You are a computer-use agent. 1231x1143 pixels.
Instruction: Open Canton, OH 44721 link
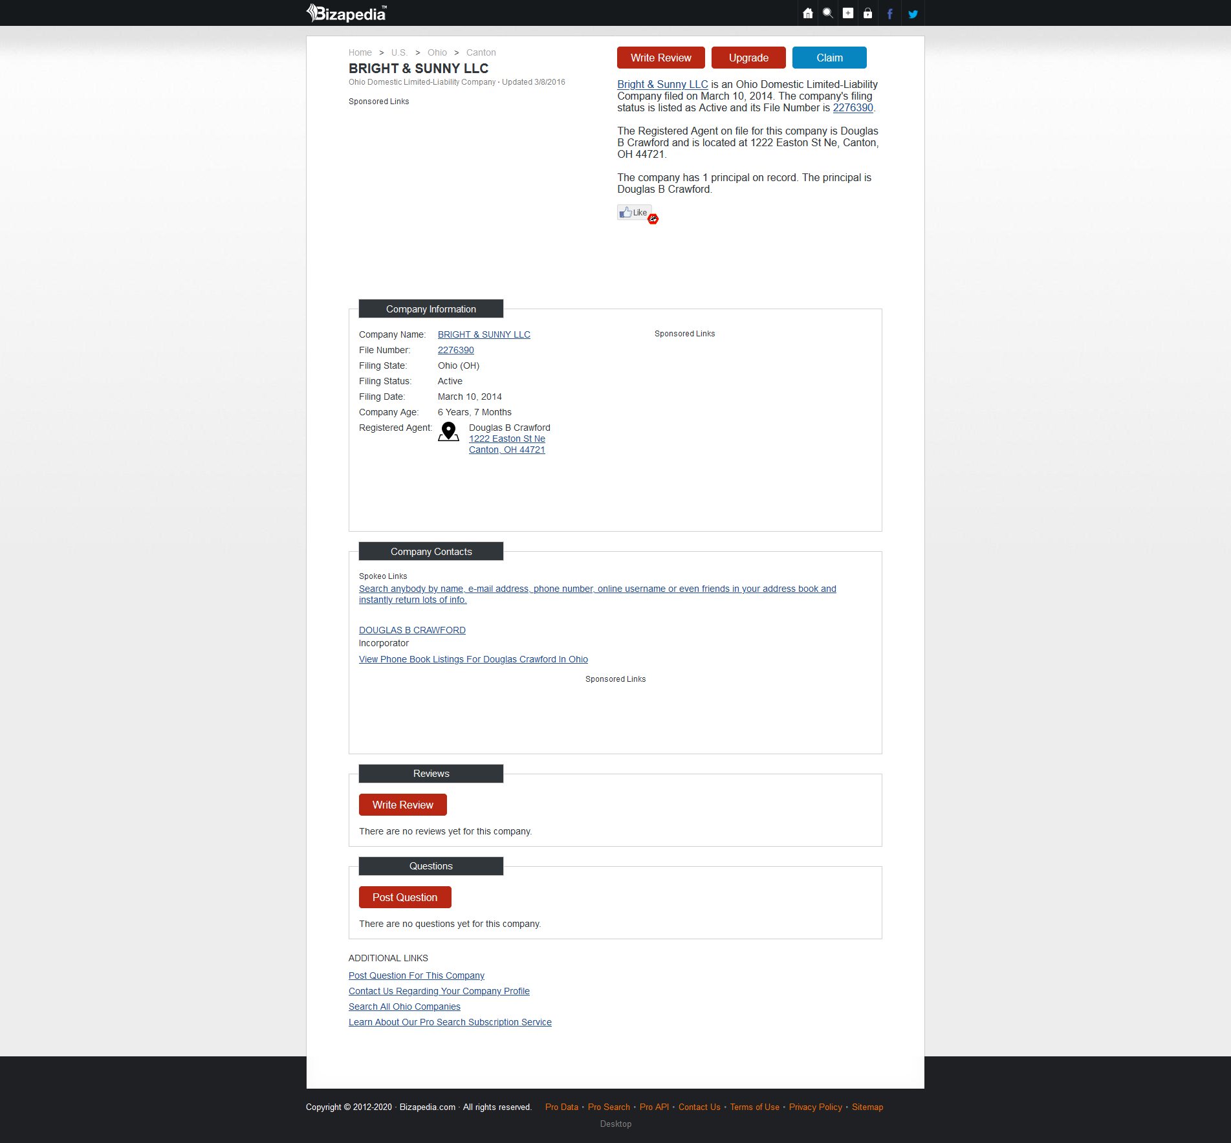[507, 450]
